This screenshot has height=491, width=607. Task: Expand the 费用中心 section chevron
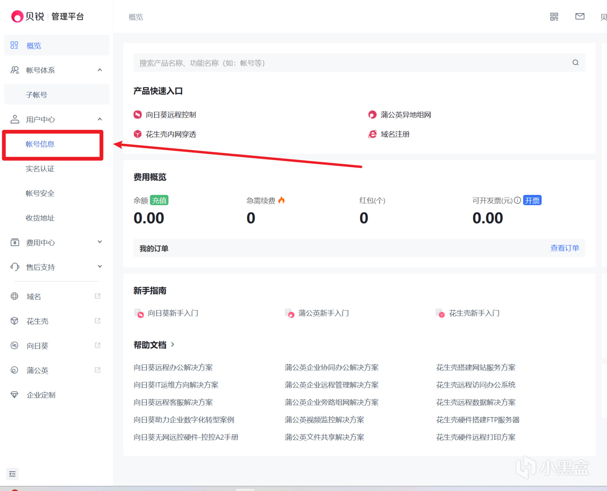pyautogui.click(x=100, y=242)
